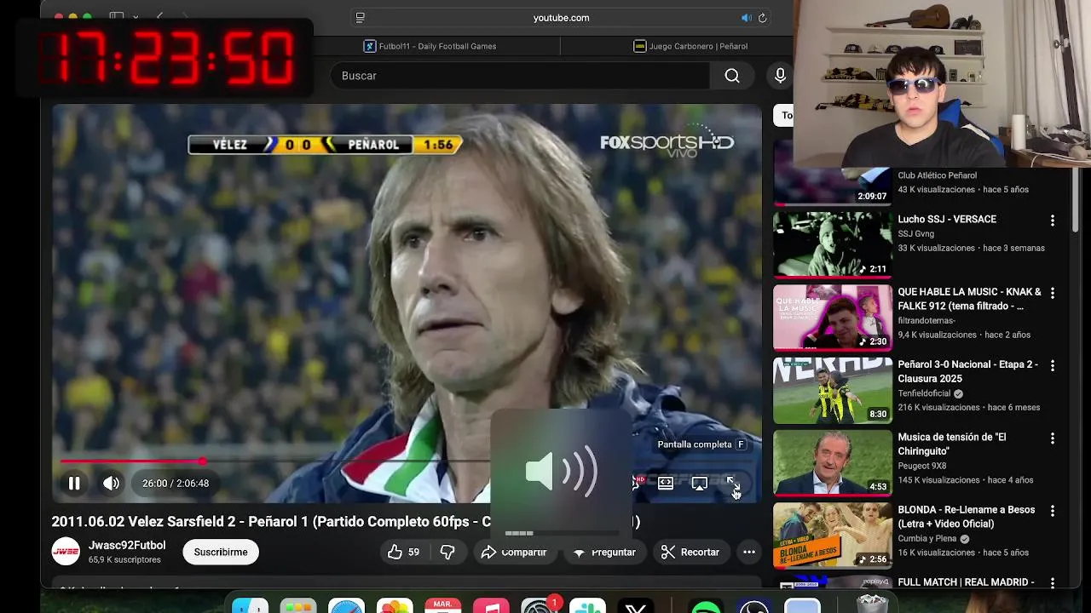This screenshot has width=1091, height=613.
Task: Click the AirPlay icon in the player
Action: (x=699, y=483)
